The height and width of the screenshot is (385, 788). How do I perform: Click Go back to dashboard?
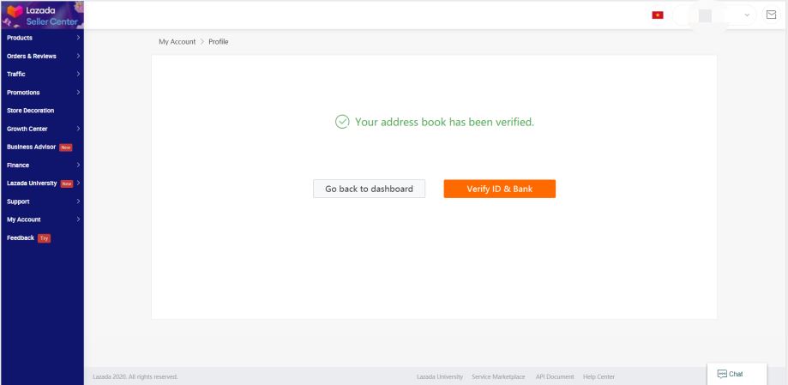tap(369, 189)
